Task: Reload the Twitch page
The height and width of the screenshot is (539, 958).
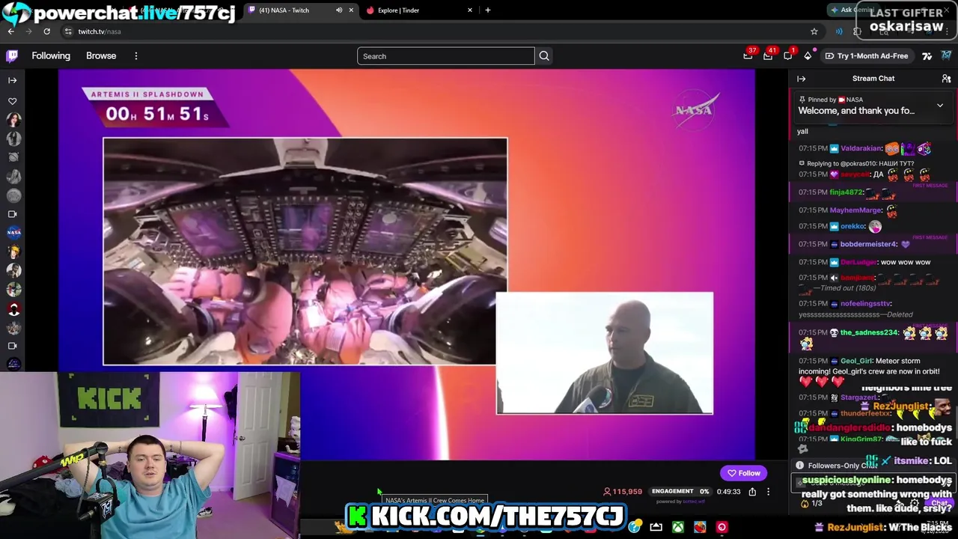Action: coord(46,31)
